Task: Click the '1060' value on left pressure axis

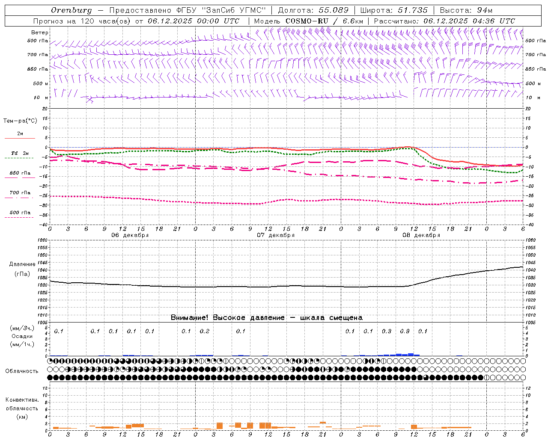Action: point(42,240)
